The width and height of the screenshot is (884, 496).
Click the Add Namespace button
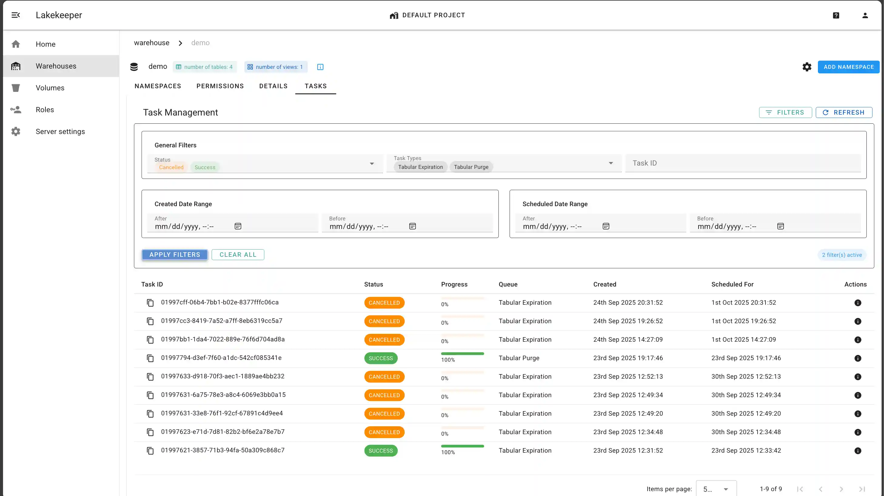pyautogui.click(x=848, y=67)
